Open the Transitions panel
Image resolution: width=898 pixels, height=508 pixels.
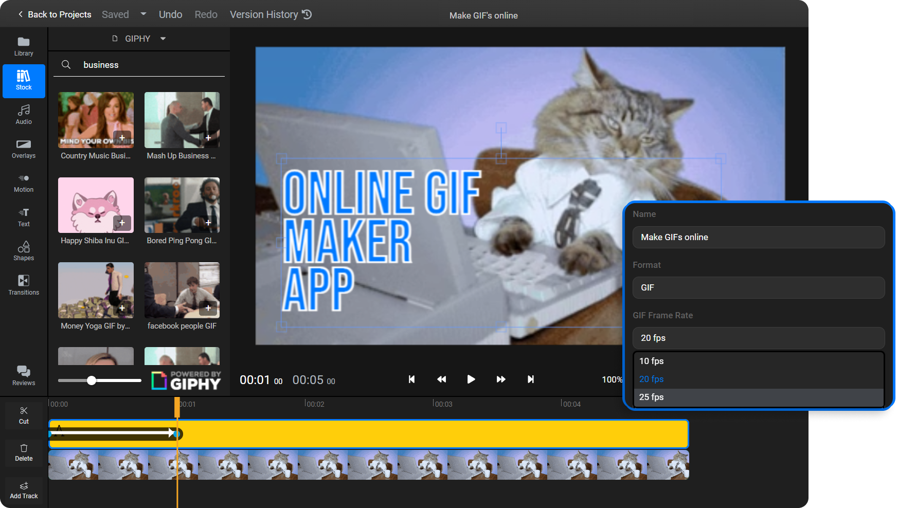[x=23, y=285]
